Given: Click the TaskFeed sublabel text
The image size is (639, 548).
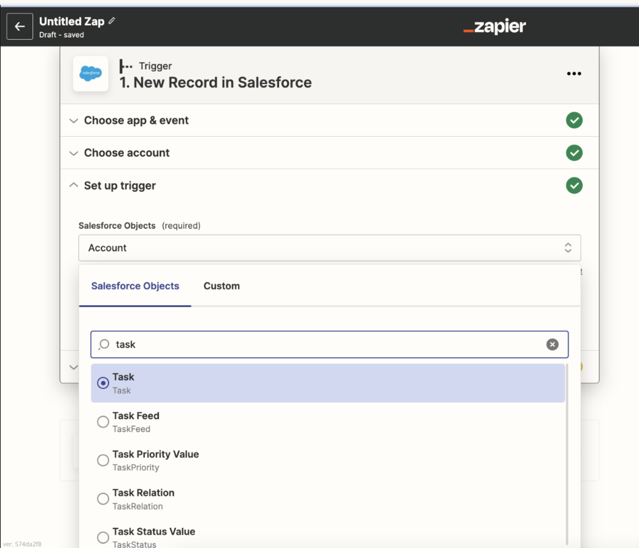Looking at the screenshot, I should (x=131, y=429).
